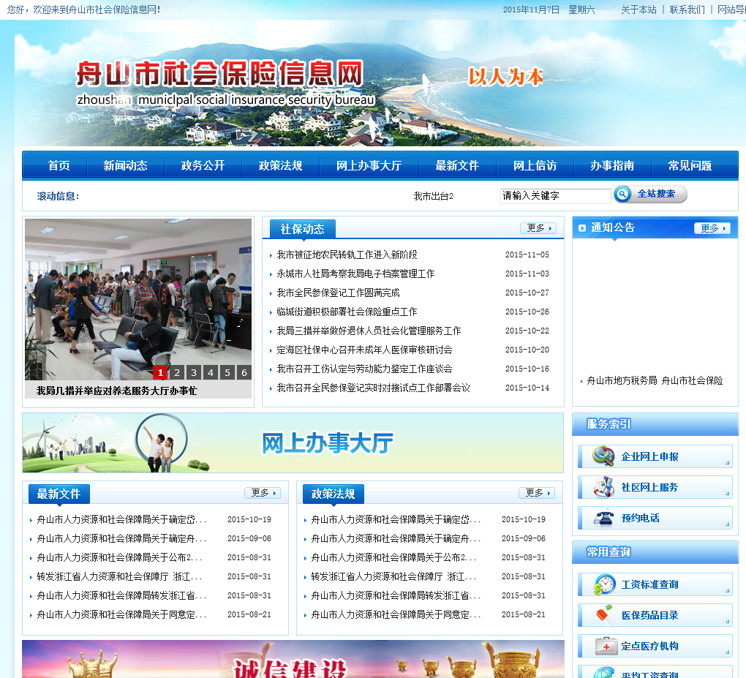
Task: Open news 定海区社保中心召开未成年人医保审核研讨会
Action: (364, 350)
